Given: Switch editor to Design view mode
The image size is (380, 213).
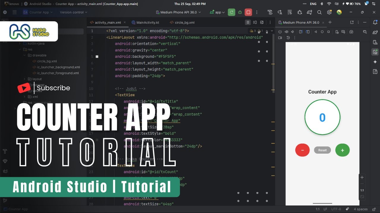Looking at the screenshot, I should [262, 22].
